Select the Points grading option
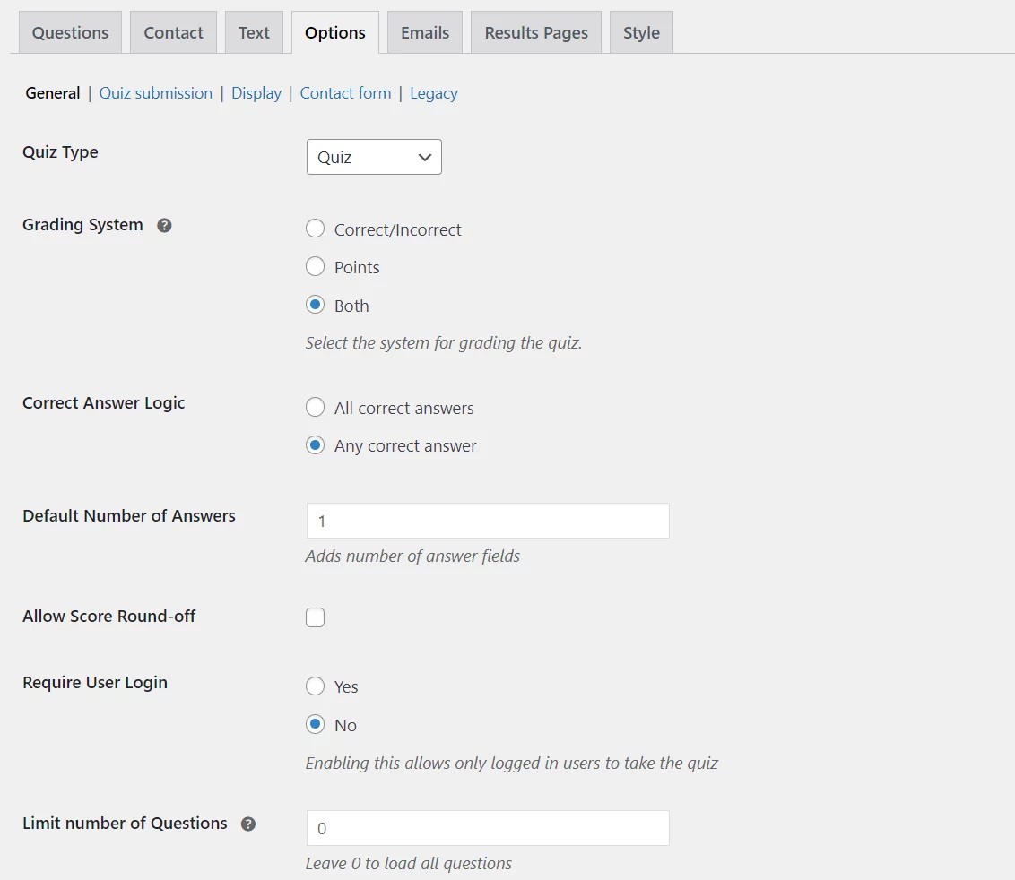Image resolution: width=1015 pixels, height=880 pixels. tap(315, 266)
